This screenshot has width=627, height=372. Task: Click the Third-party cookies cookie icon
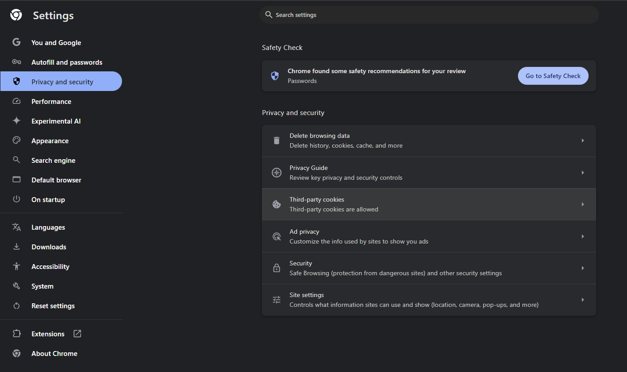pyautogui.click(x=276, y=204)
